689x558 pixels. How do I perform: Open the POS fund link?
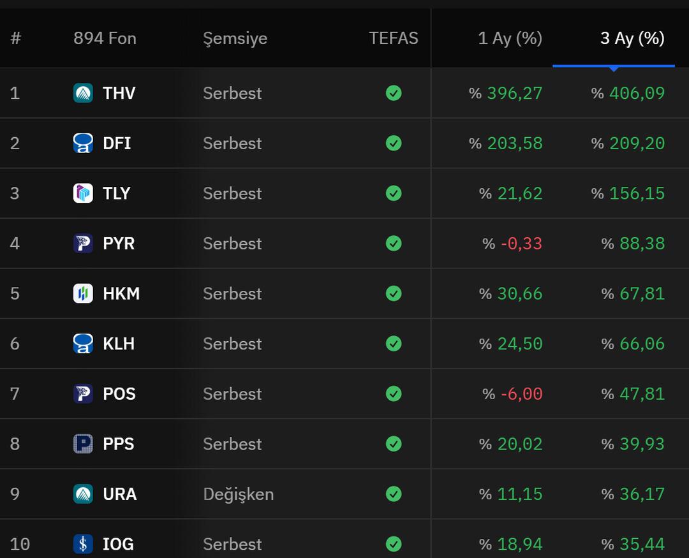pyautogui.click(x=119, y=394)
